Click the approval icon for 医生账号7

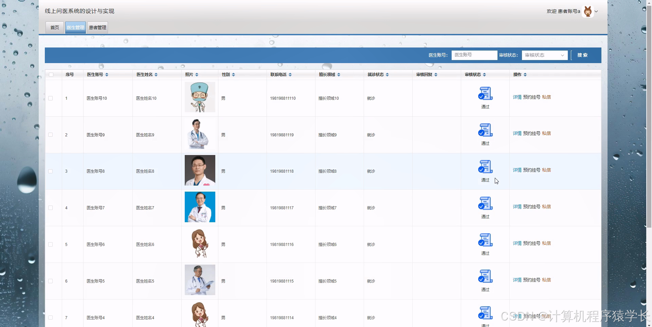[x=485, y=203]
